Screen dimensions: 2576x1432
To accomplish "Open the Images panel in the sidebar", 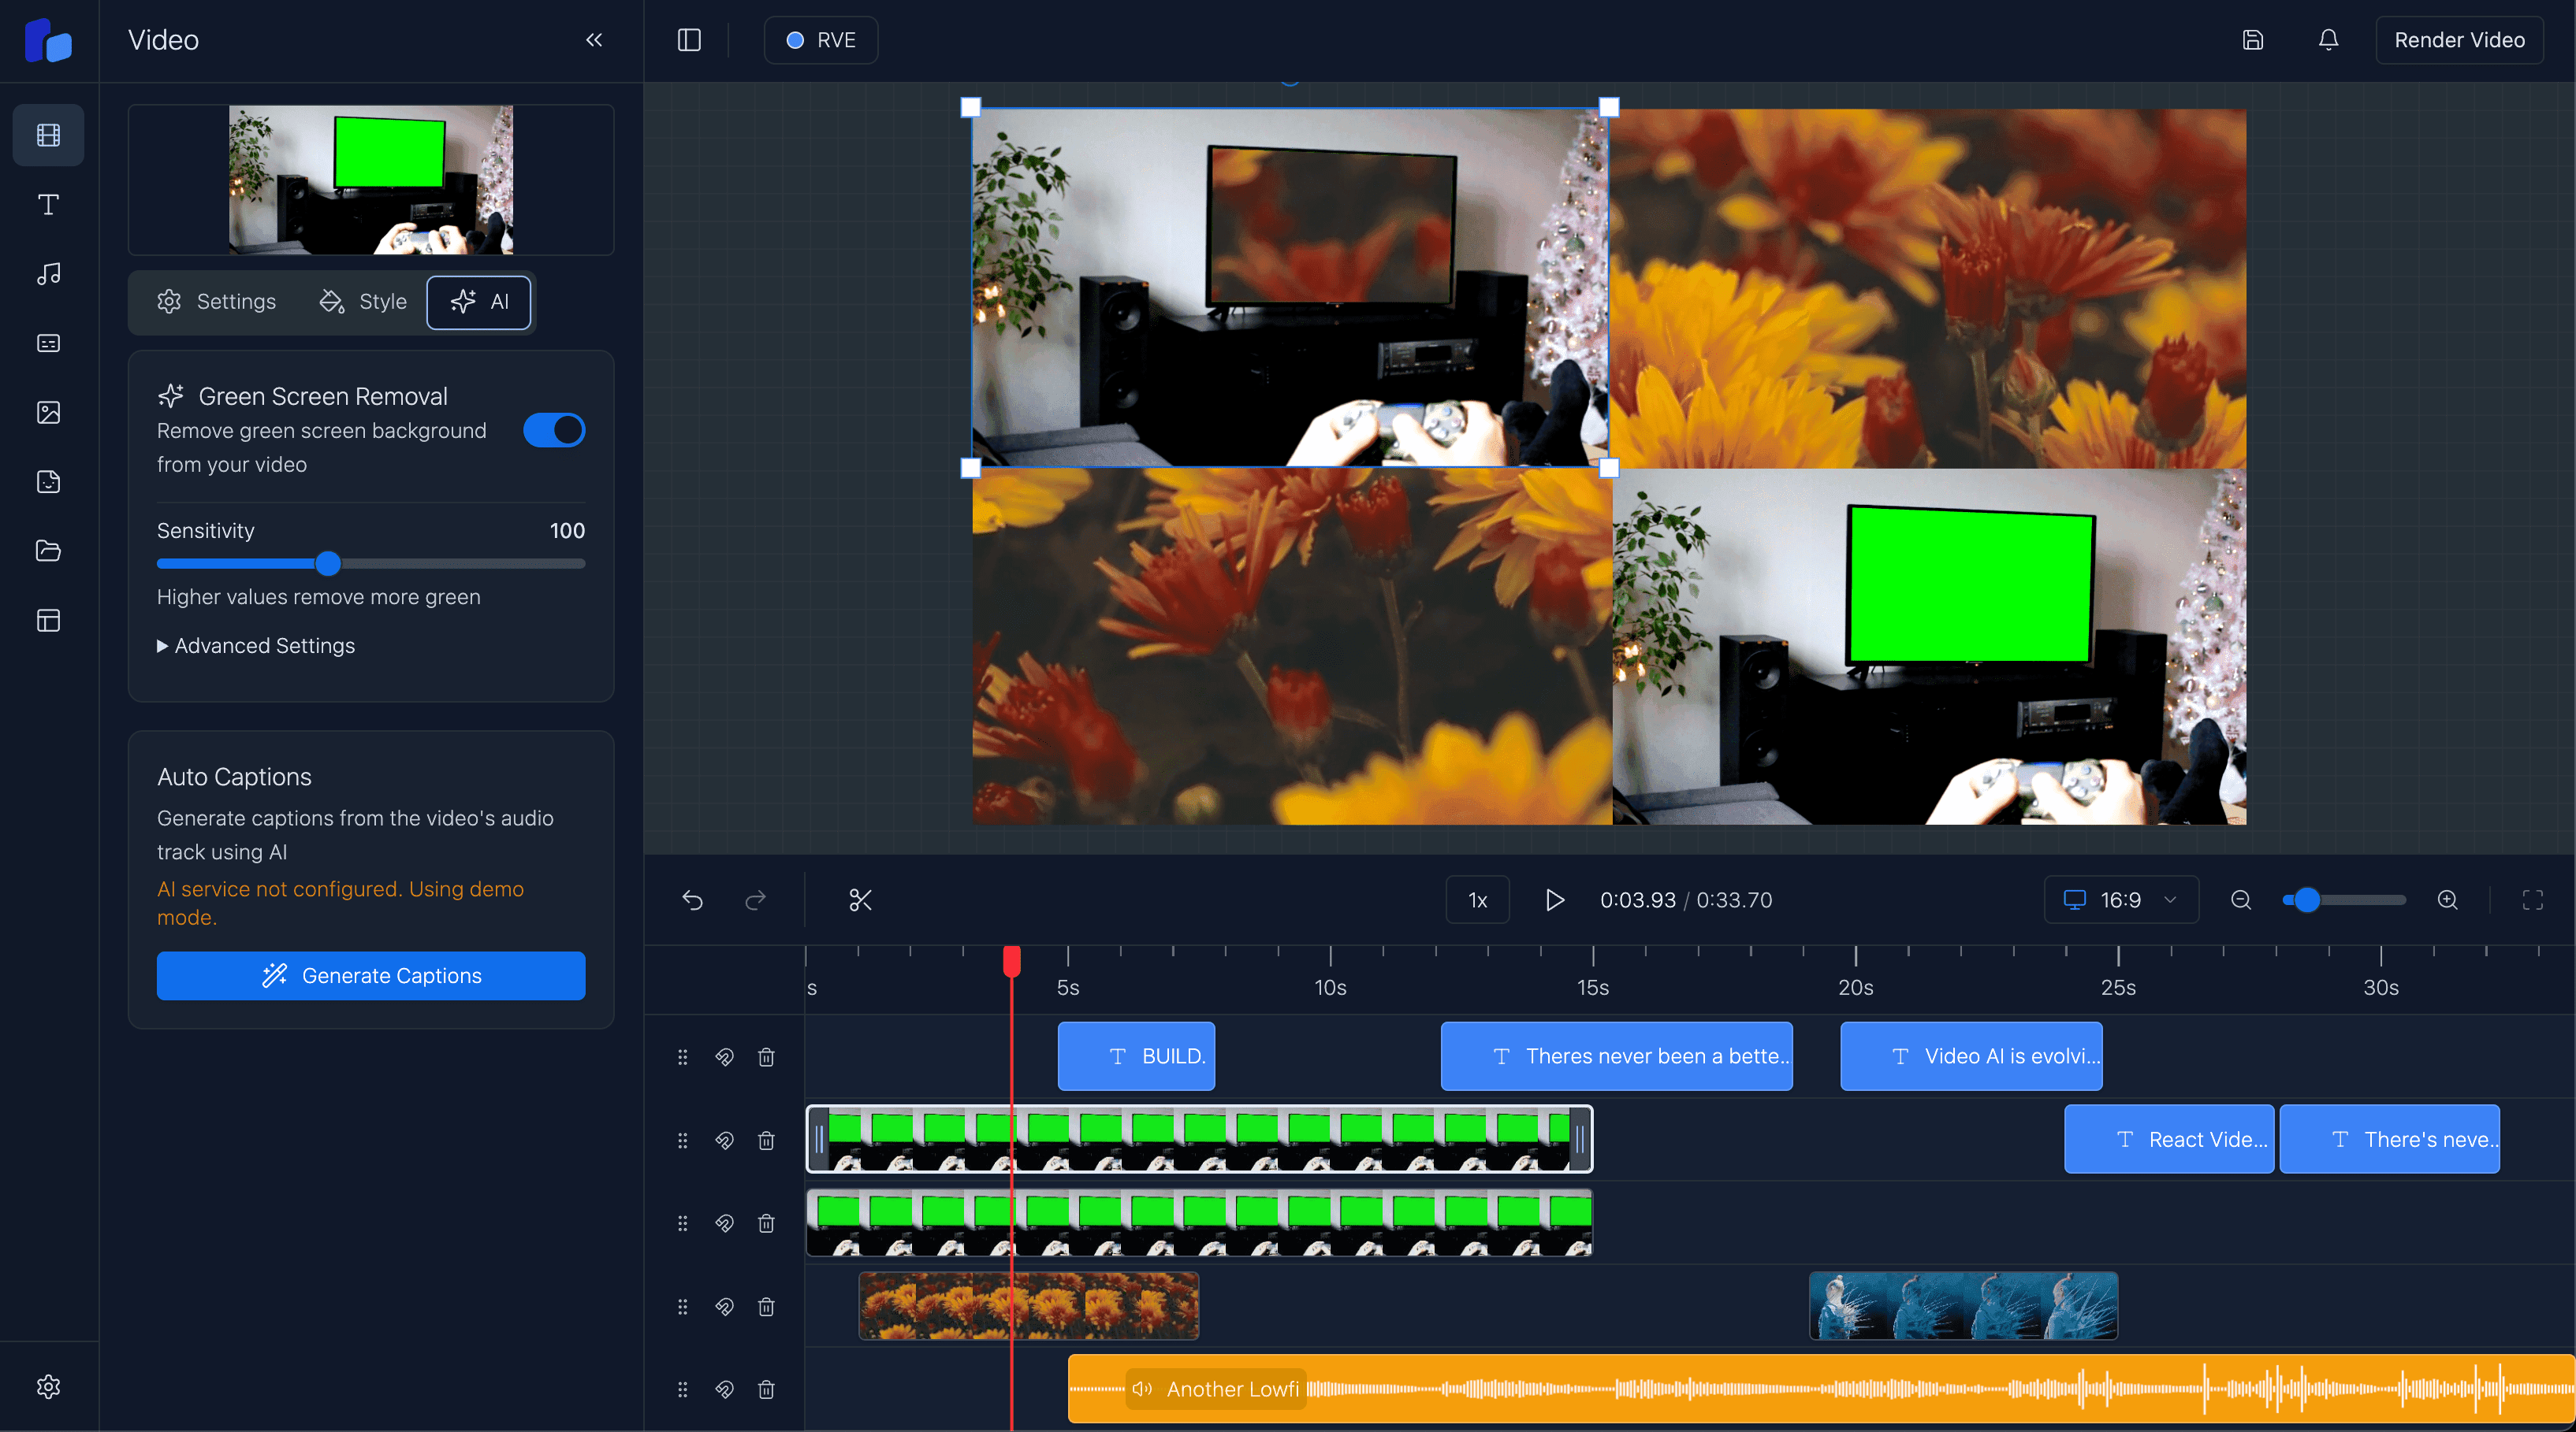I will click(48, 412).
